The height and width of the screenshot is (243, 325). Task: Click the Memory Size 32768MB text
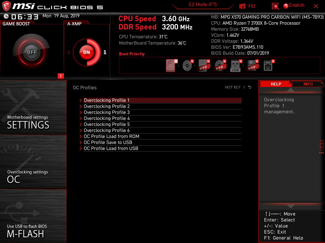[x=235, y=29]
